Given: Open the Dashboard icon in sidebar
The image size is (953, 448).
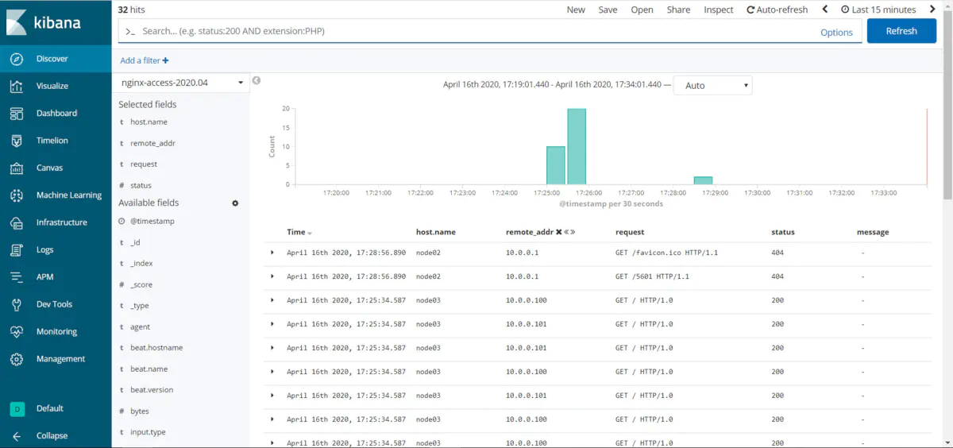Looking at the screenshot, I should [x=17, y=114].
